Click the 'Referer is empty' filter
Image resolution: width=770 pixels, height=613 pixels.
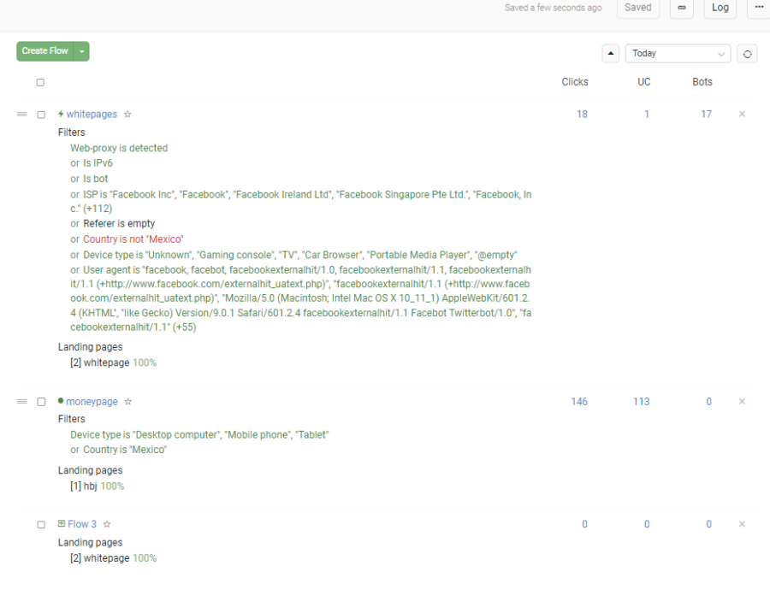click(x=119, y=224)
